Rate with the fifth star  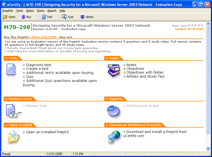click(202, 25)
